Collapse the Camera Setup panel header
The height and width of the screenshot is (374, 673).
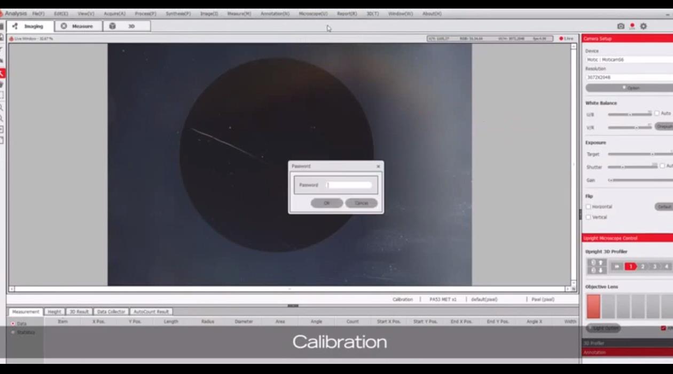point(628,38)
